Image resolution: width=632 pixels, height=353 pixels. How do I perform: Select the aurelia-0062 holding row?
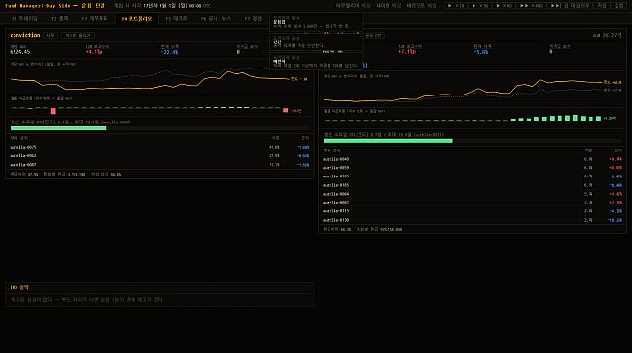click(159, 156)
